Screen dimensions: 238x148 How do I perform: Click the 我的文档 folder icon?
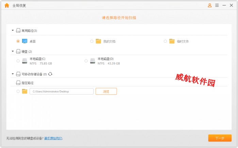click(x=98, y=41)
